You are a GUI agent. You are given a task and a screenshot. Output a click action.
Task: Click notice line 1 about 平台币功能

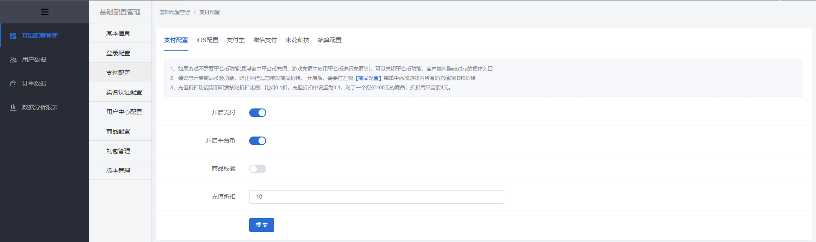pyautogui.click(x=331, y=69)
